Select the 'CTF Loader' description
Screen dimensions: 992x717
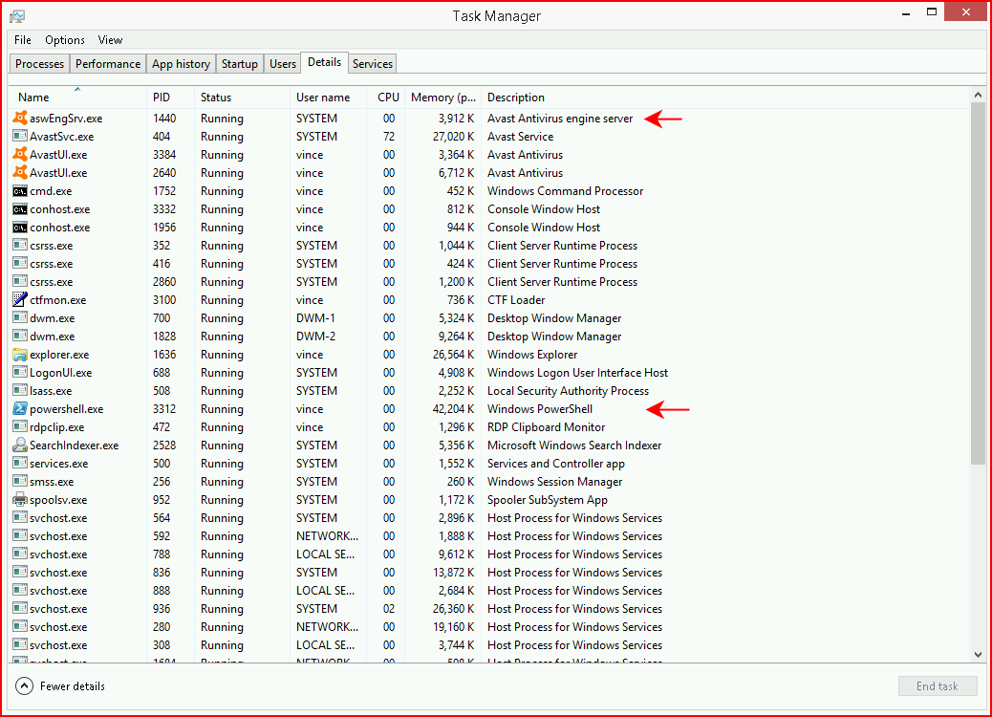click(x=516, y=300)
